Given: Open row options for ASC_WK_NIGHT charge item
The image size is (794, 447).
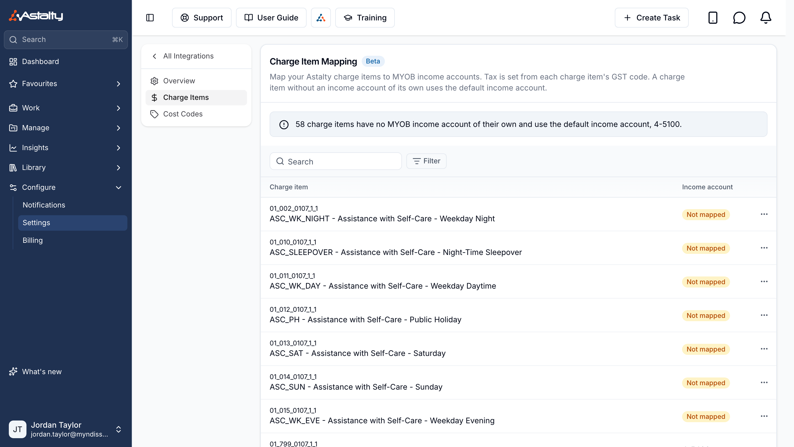Looking at the screenshot, I should pyautogui.click(x=764, y=214).
